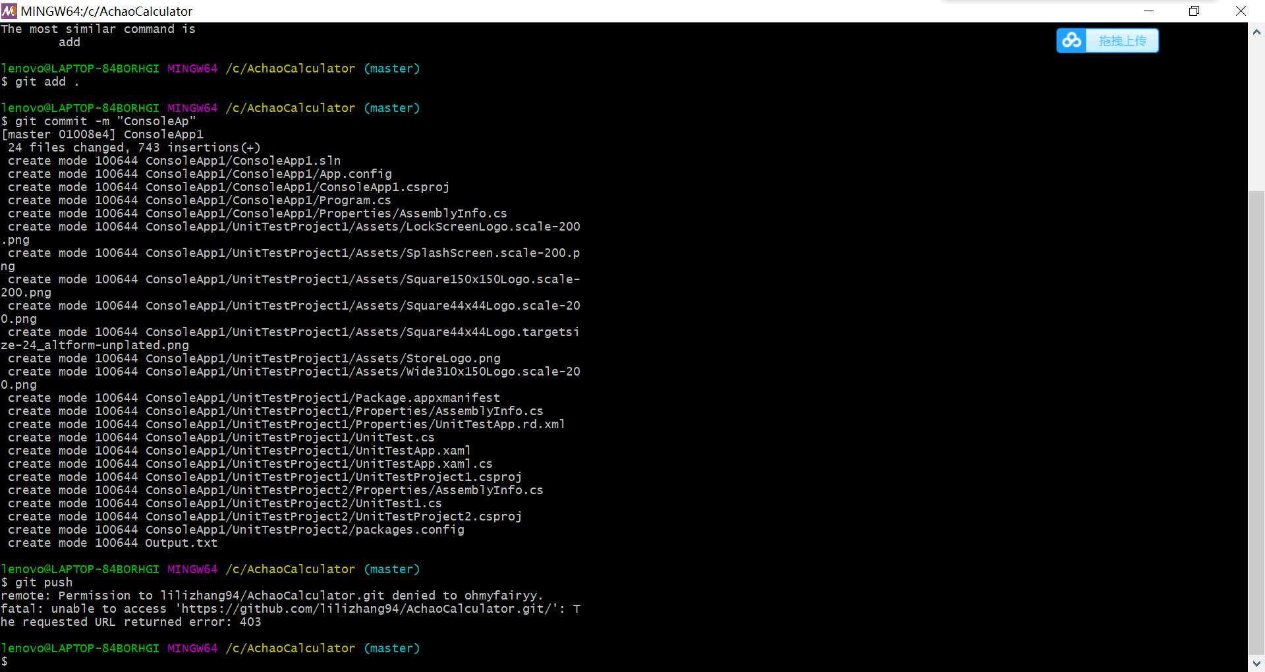Viewport: 1265px width, 672px height.
Task: Click ConsoleApp1/Properties/AssemblyInfo.cs line
Action: (x=258, y=213)
